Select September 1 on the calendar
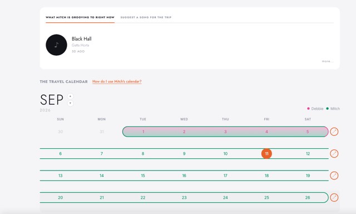 tap(144, 132)
